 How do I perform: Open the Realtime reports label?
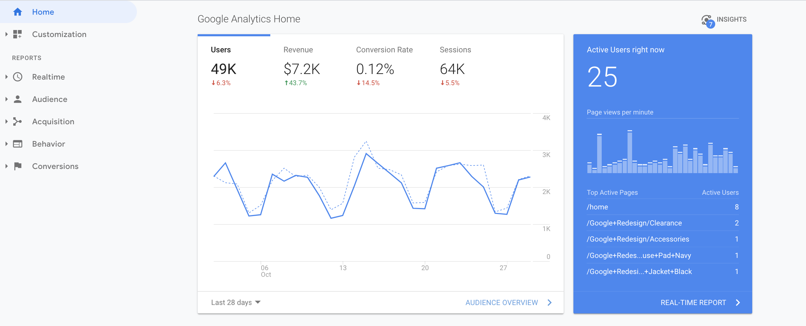tap(49, 77)
